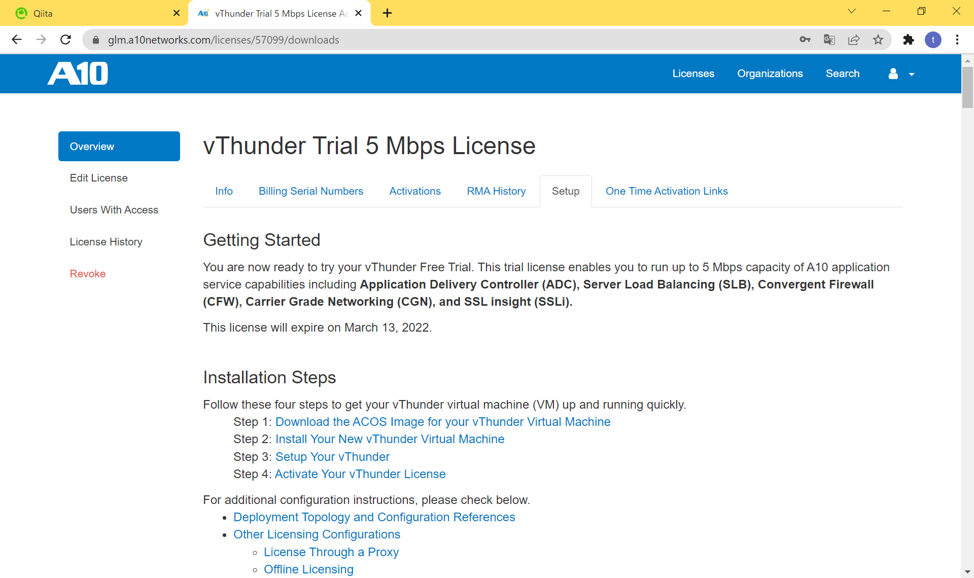Open Chrome three-dot menu
This screenshot has width=974, height=578.
pyautogui.click(x=957, y=40)
